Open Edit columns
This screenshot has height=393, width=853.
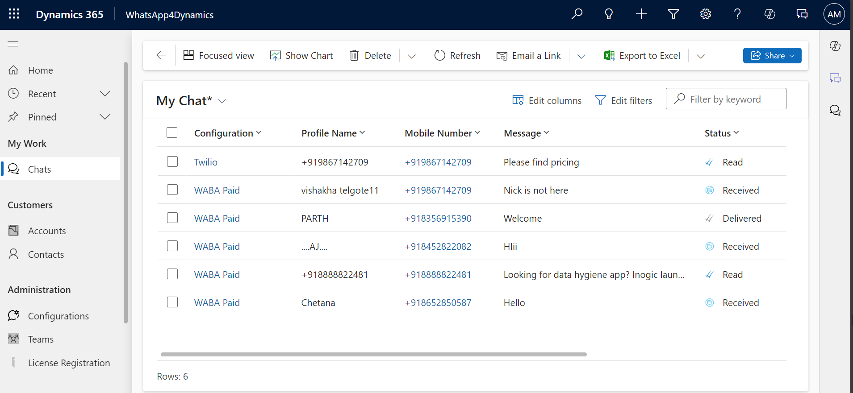coord(547,100)
